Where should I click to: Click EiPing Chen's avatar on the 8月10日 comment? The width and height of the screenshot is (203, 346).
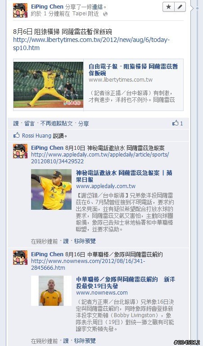click(x=20, y=151)
